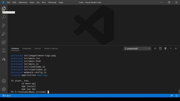Open the File menu
180x101 pixels.
coord(8,2)
